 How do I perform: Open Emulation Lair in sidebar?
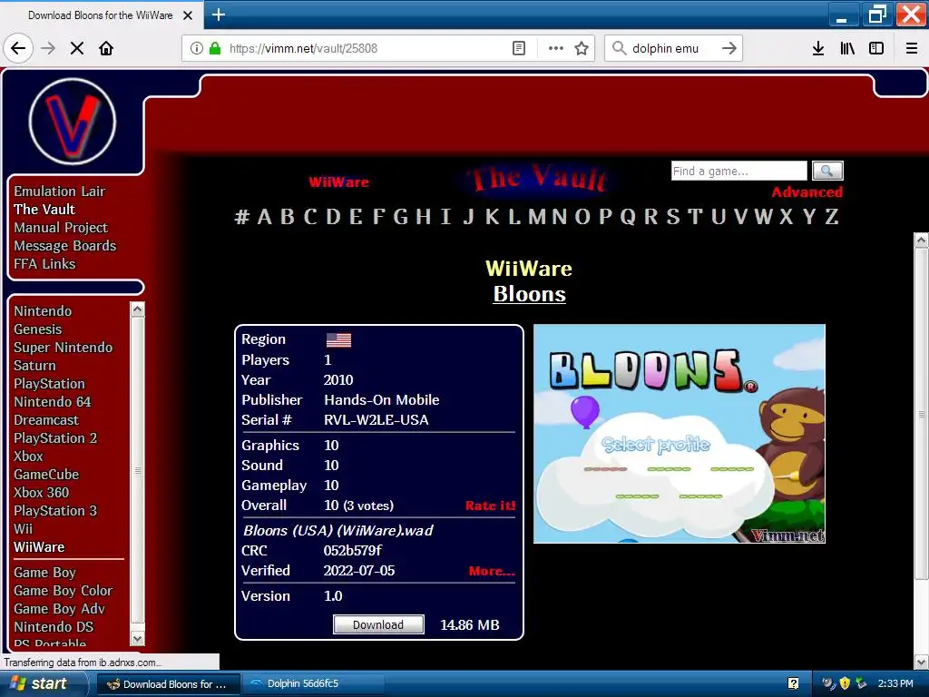59,191
